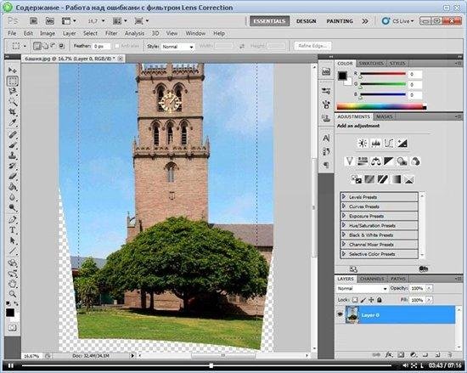The width and height of the screenshot is (467, 373).
Task: Pause the video playback
Action: (x=11, y=365)
